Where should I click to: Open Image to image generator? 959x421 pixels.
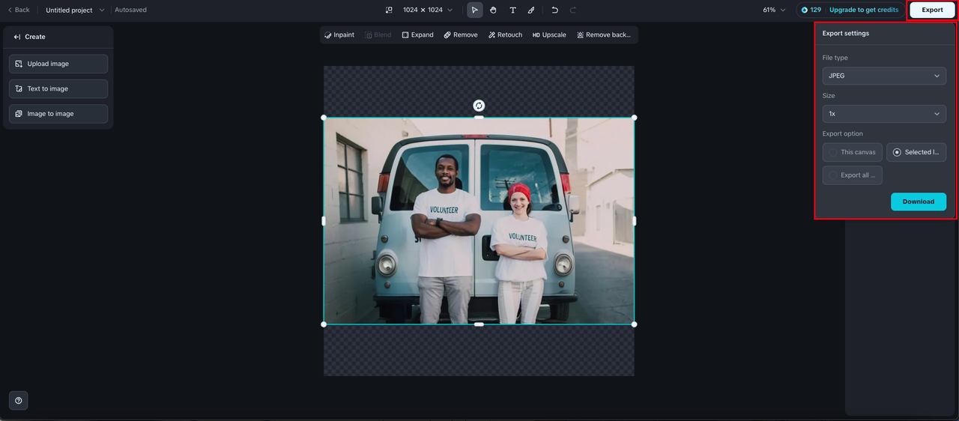click(58, 114)
